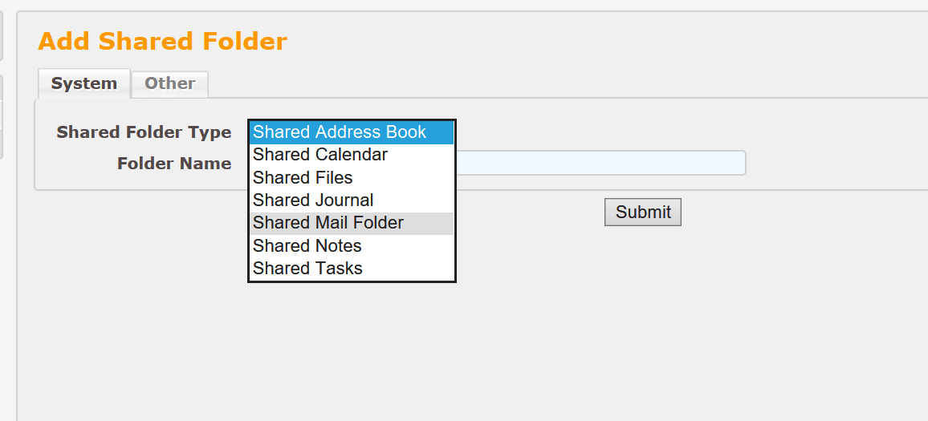Open the Other tab

pyautogui.click(x=169, y=83)
